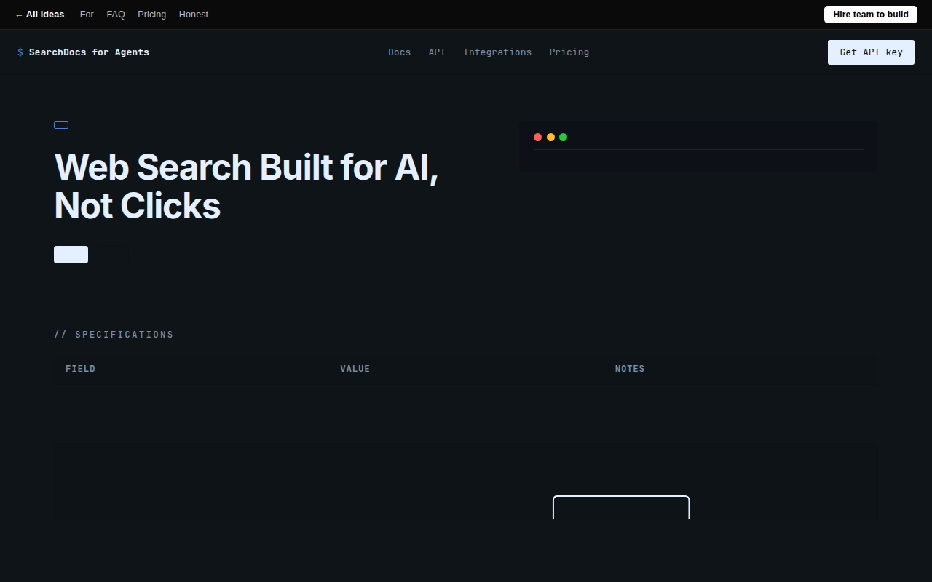Click the VALUE column header
The image size is (932, 582).
click(355, 369)
